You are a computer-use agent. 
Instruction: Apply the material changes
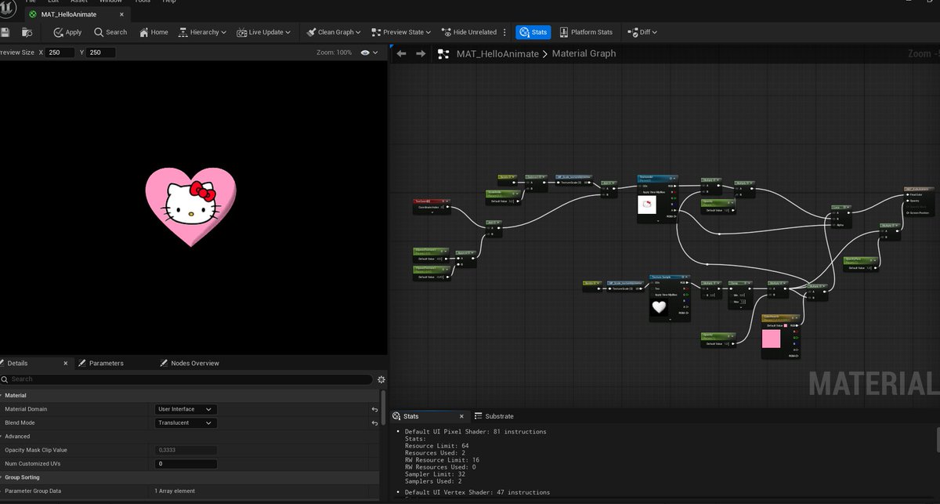coord(67,32)
